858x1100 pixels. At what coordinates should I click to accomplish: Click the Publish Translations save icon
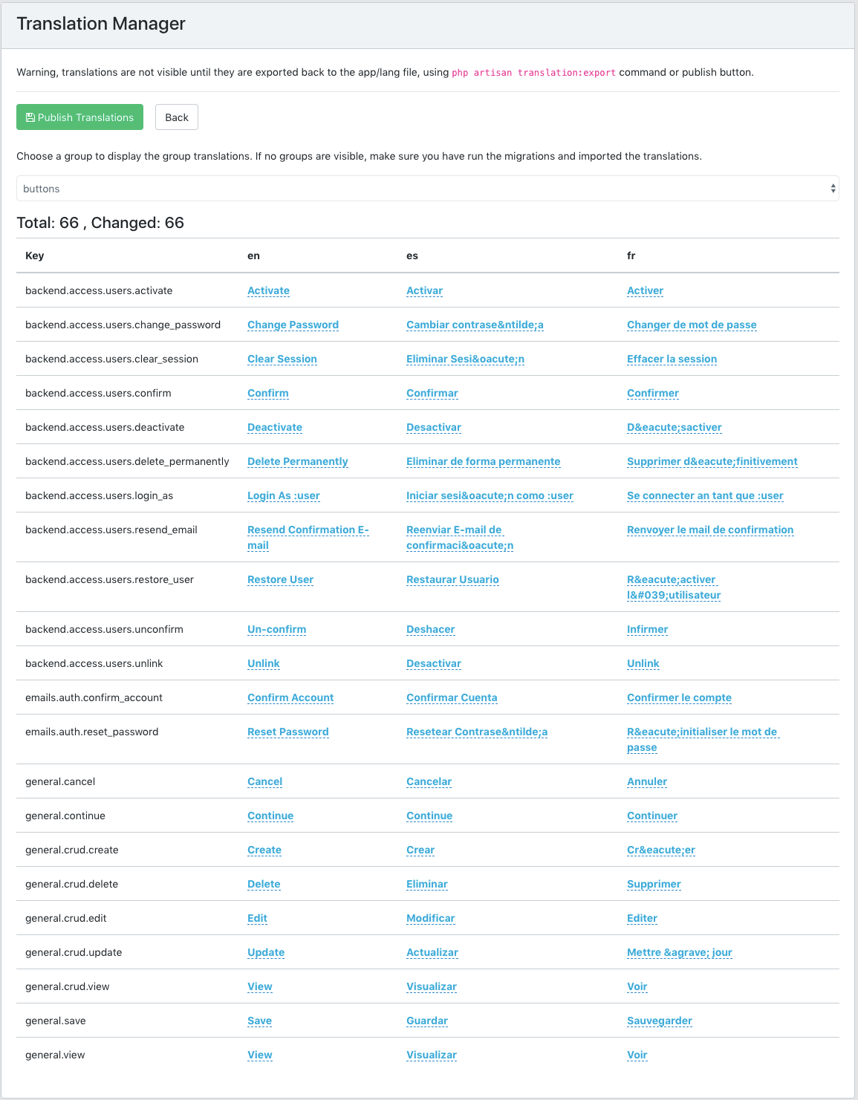[30, 117]
